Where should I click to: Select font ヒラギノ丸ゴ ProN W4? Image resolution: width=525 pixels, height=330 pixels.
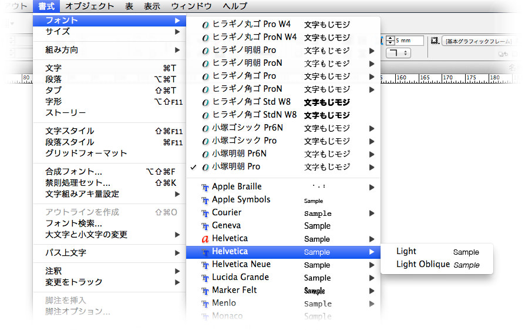click(283, 37)
